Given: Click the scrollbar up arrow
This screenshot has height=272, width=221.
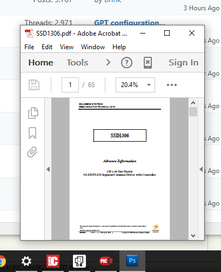Looking at the screenshot, I should (193, 103).
